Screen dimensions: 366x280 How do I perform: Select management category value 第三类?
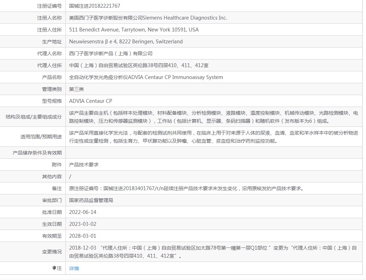[76, 89]
